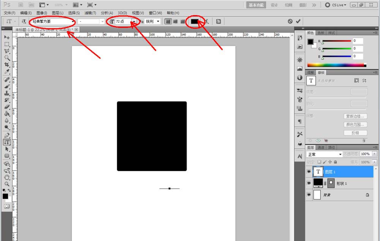This screenshot has width=380, height=241.
Task: Select the 设计 workspace
Action: [x=274, y=5]
